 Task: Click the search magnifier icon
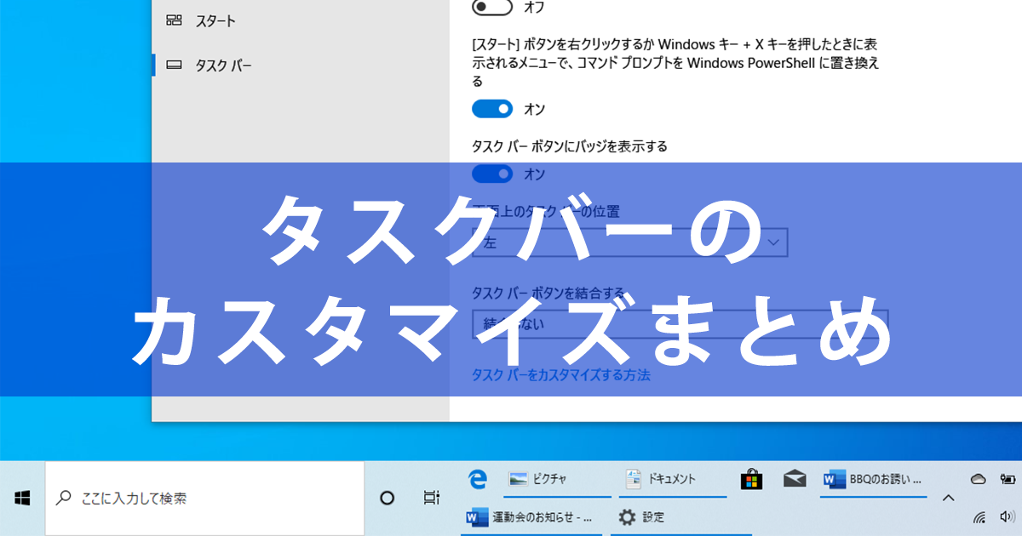[63, 498]
